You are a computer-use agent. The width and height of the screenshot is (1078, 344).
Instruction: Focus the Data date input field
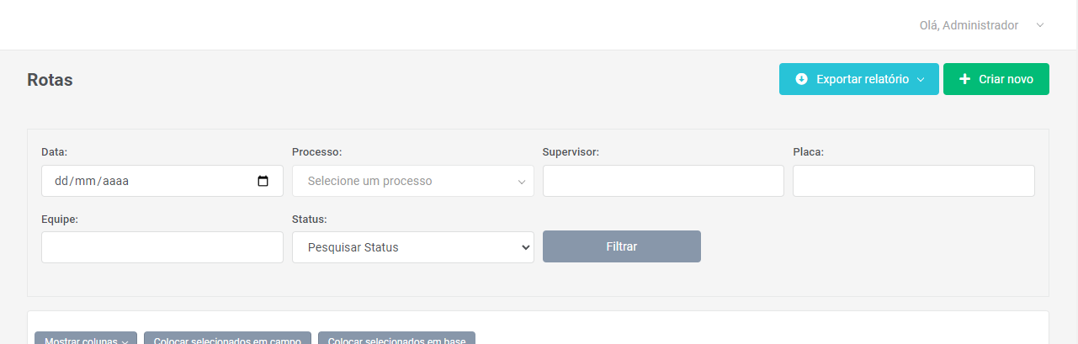click(143, 181)
